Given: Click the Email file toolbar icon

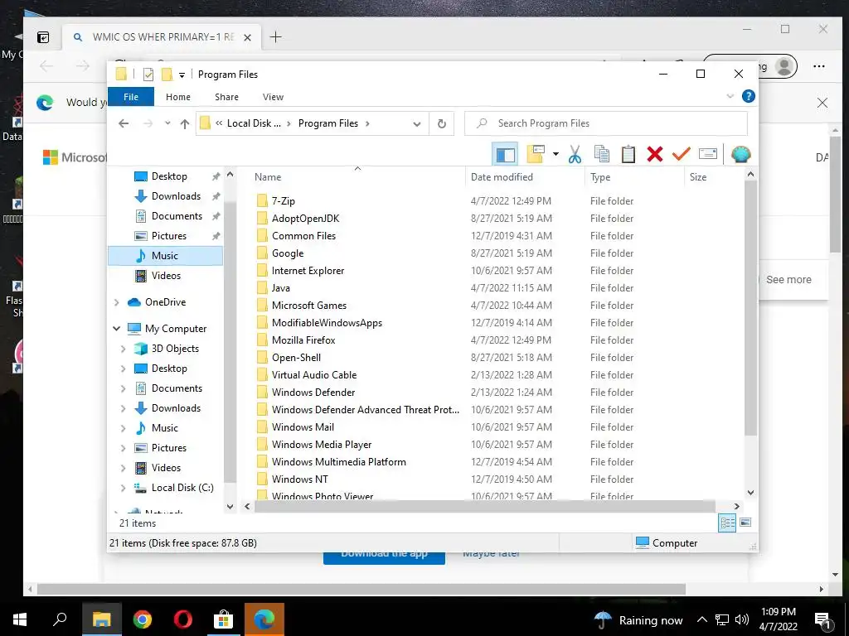Looking at the screenshot, I should coord(708,155).
